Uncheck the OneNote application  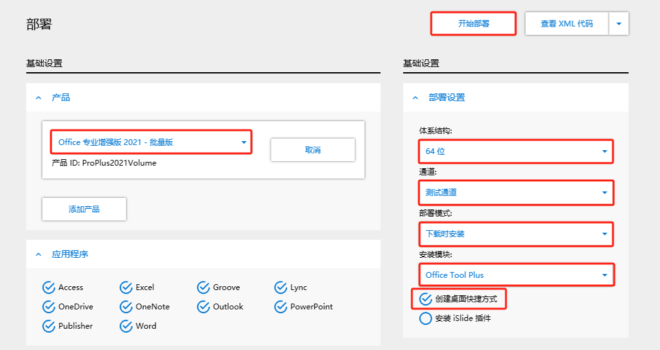tap(126, 307)
